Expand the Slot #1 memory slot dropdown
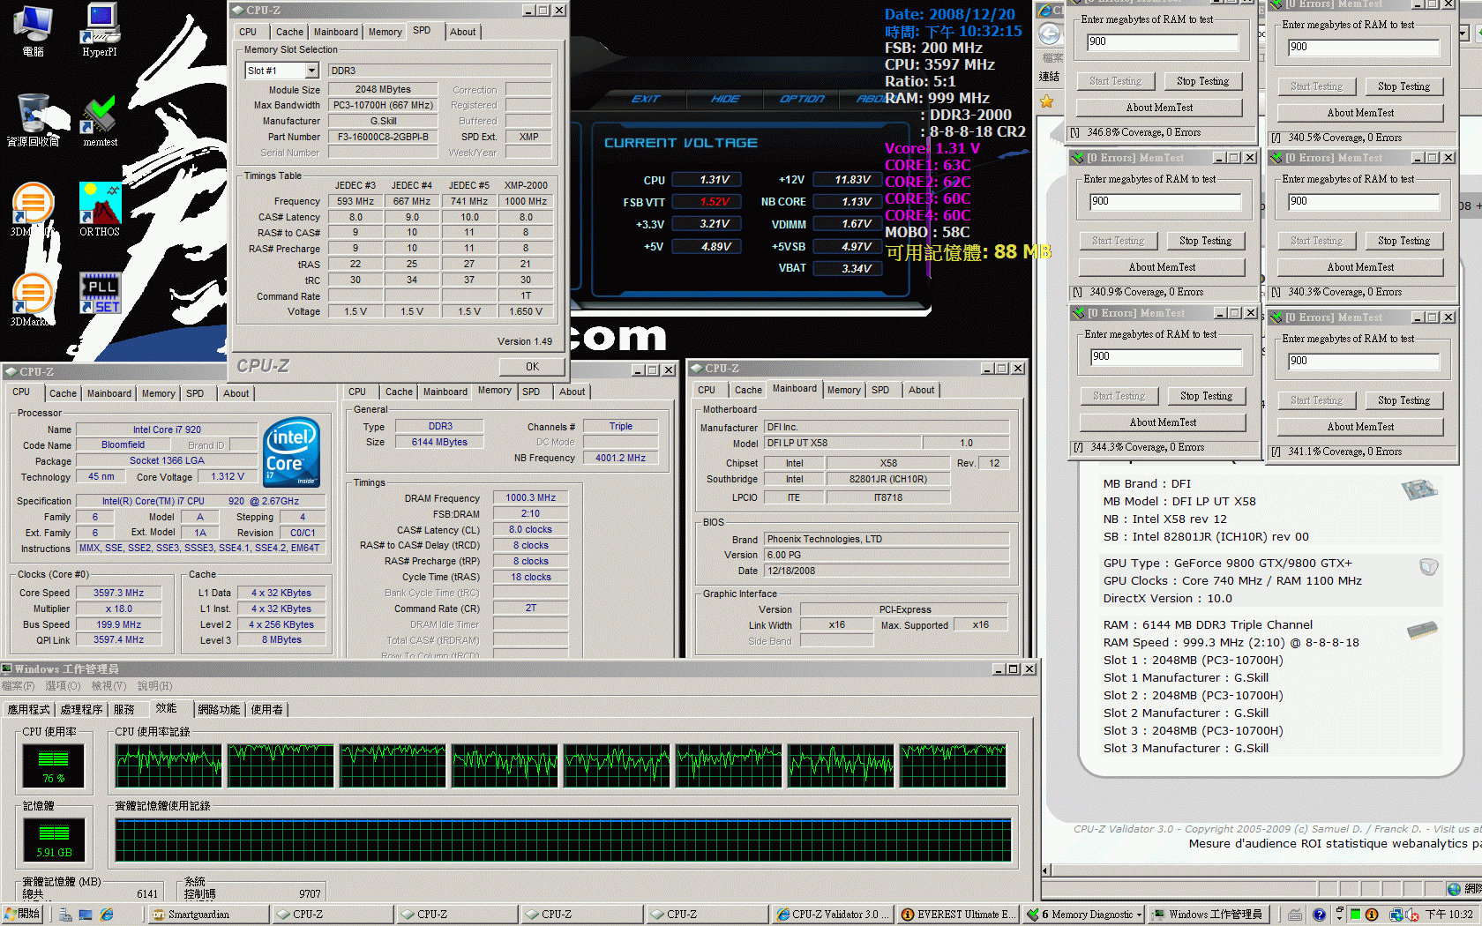Screen dimensions: 1482x926 coord(311,71)
